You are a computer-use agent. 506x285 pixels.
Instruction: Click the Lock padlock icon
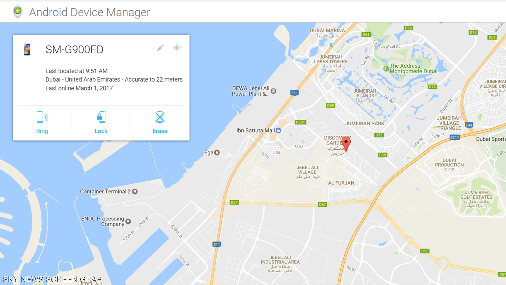[101, 117]
